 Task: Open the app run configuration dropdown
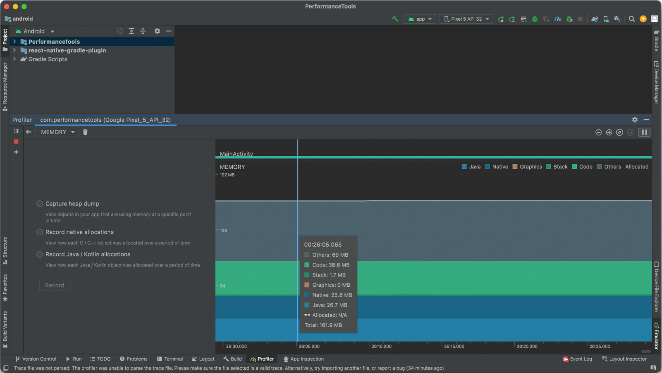420,19
